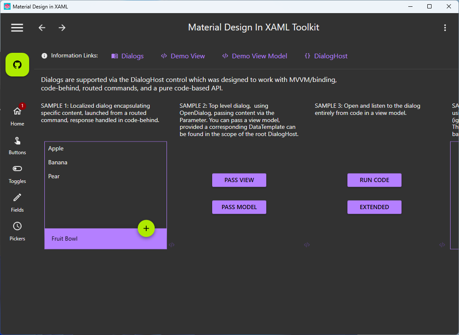
Task: Show XAML code for Sample 1
Action: pos(172,245)
